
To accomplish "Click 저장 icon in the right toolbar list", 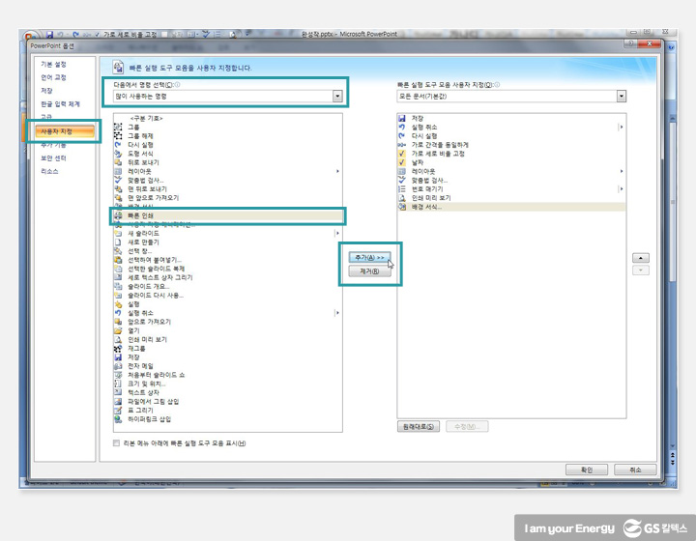I will (402, 118).
